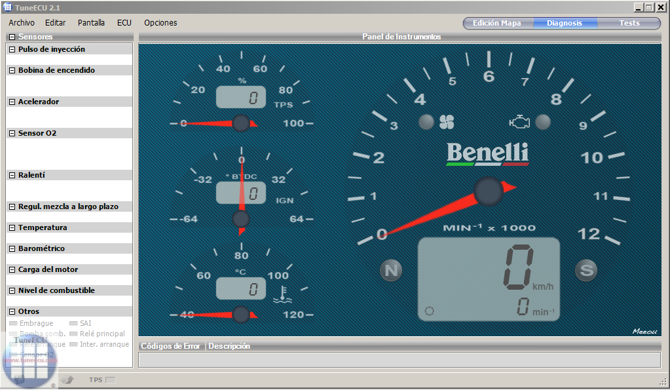Open the Opciones menu

click(160, 23)
